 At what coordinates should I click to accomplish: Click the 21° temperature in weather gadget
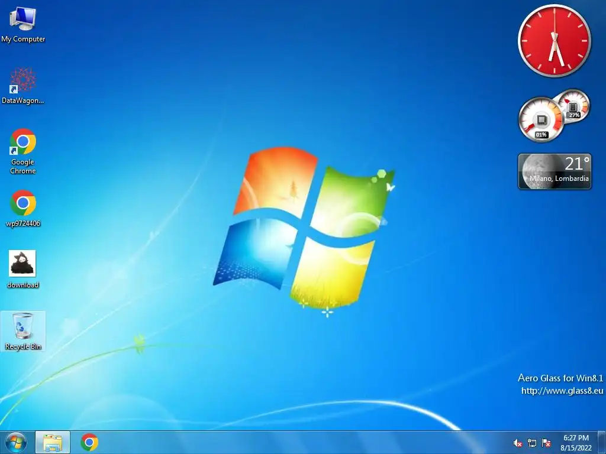tap(577, 164)
